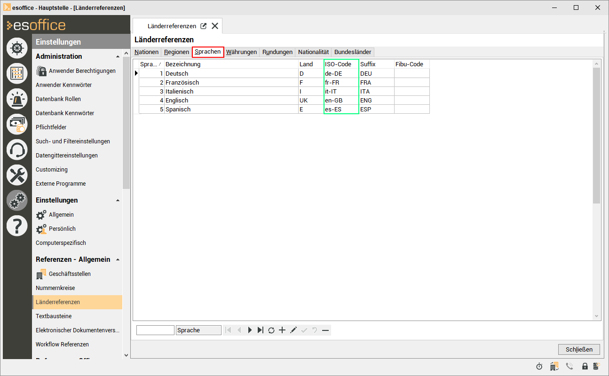The height and width of the screenshot is (376, 609).
Task: Open Customizing in the sidebar
Action: point(52,170)
